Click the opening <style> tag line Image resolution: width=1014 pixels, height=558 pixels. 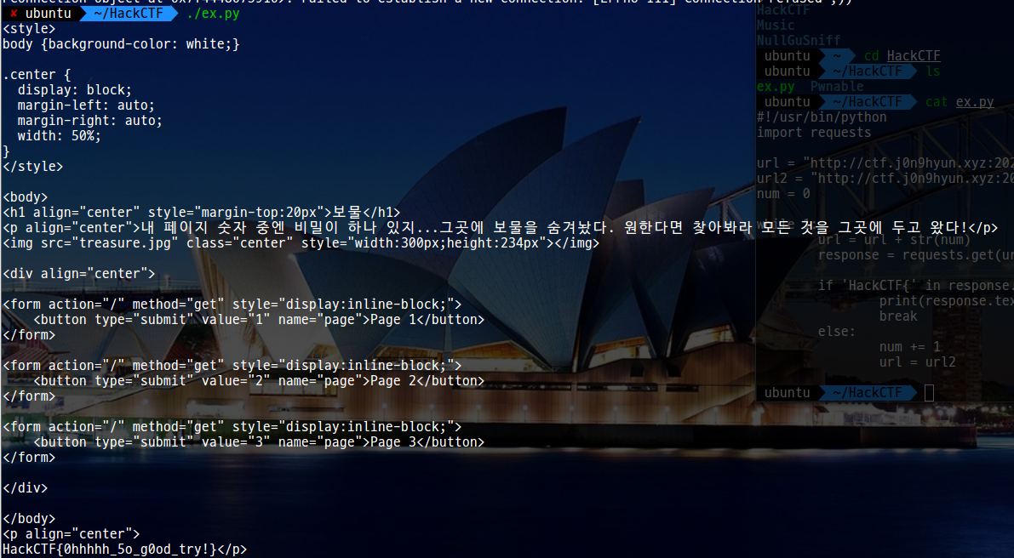pos(29,29)
